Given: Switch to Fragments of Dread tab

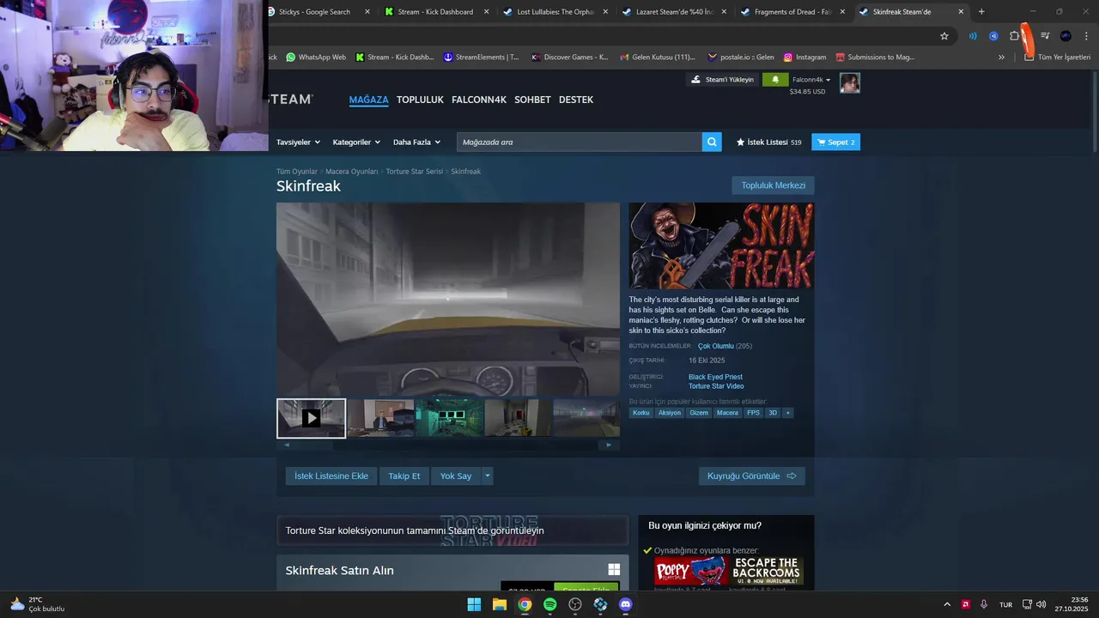Looking at the screenshot, I should 792,12.
